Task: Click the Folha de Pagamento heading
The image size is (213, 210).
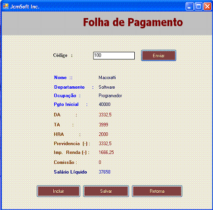Action: [133, 23]
